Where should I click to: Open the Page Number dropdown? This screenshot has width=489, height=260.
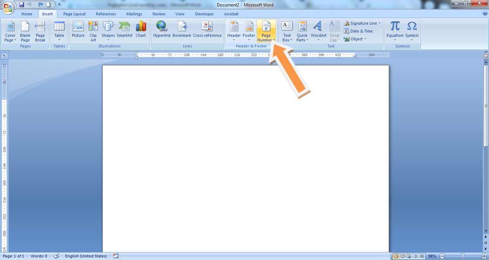pyautogui.click(x=266, y=31)
